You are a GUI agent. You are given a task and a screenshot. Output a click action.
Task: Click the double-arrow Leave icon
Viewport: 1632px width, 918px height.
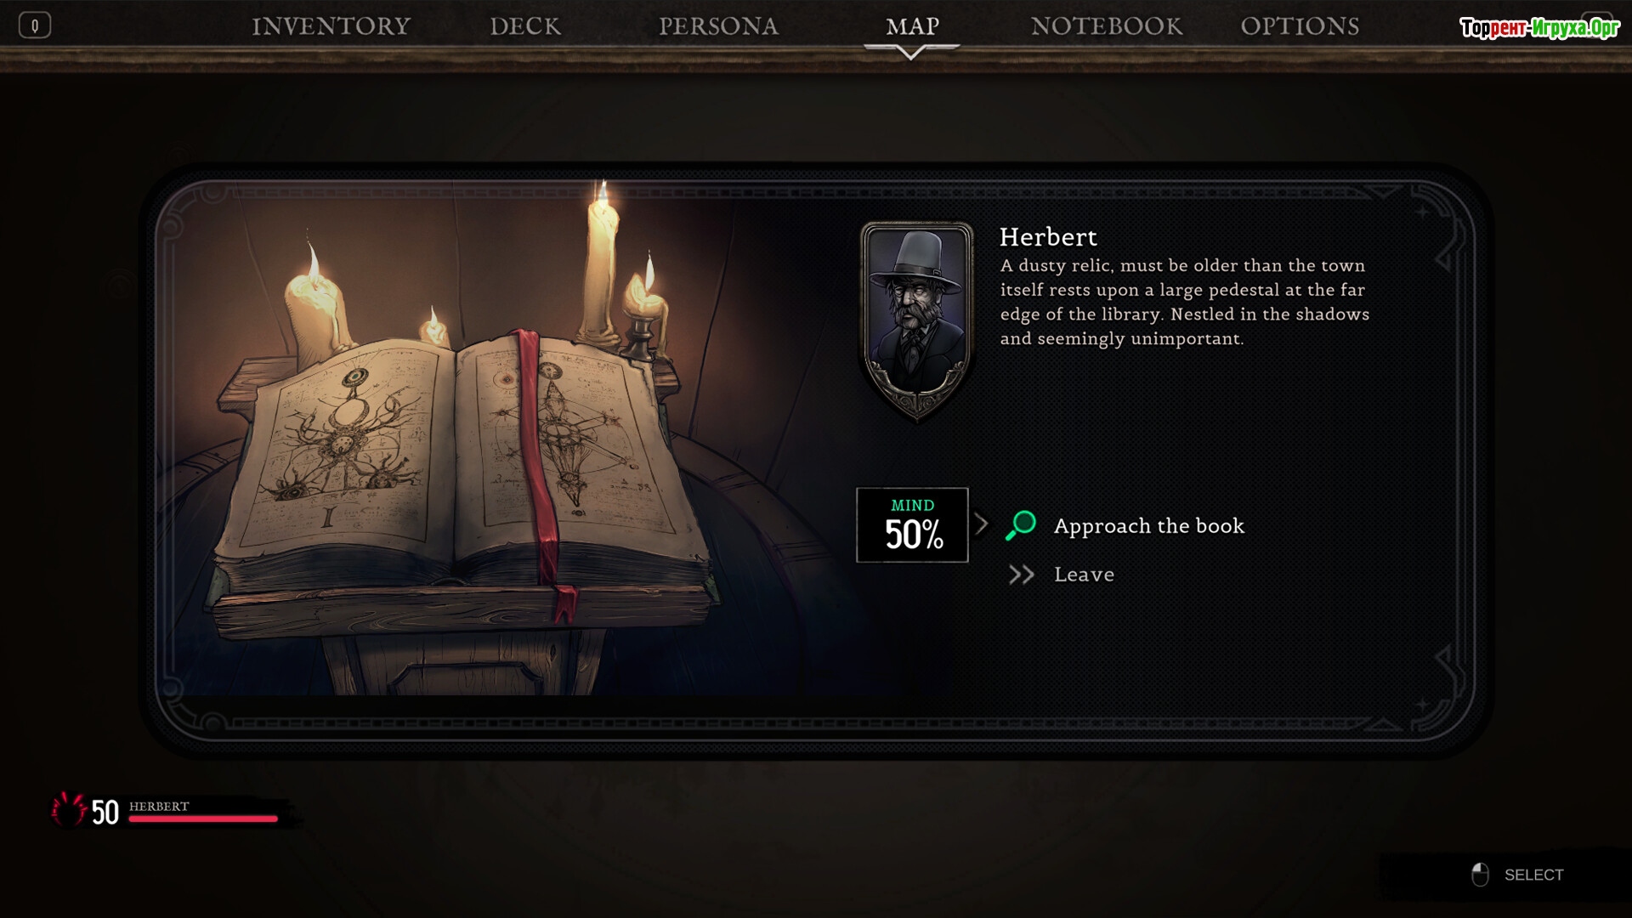click(1021, 575)
